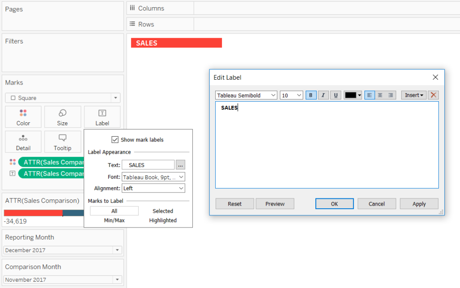Open the Insert menu in Edit Label dialog
This screenshot has width=460, height=288.
pos(413,95)
